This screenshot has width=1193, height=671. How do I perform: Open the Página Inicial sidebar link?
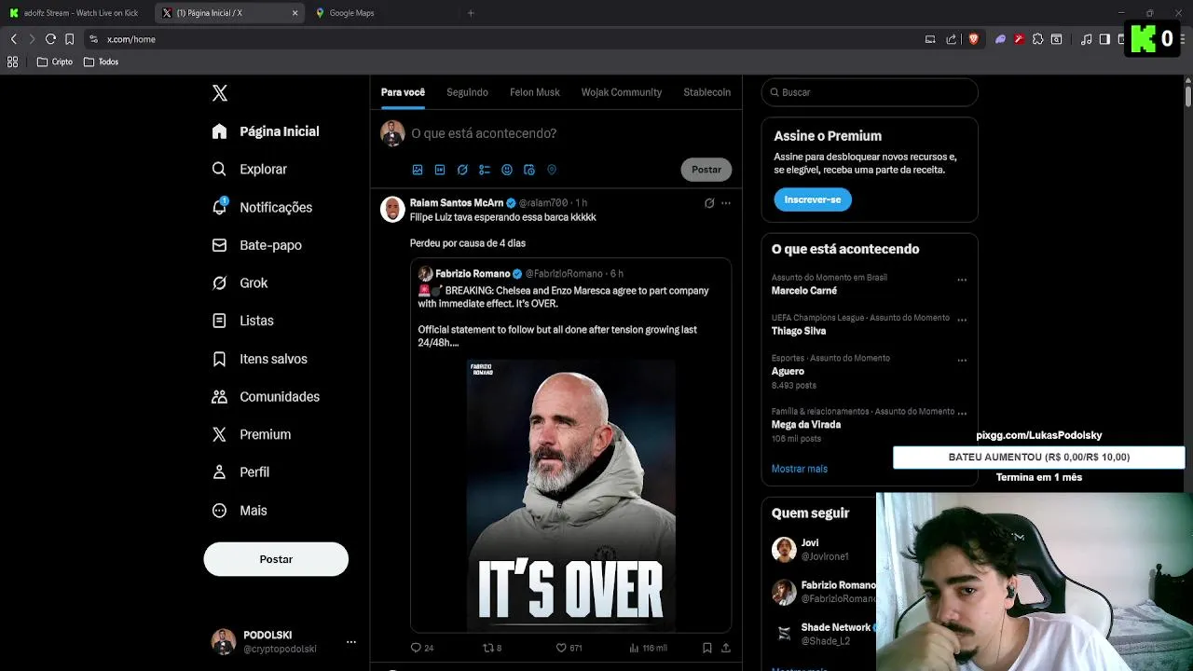[x=266, y=131]
